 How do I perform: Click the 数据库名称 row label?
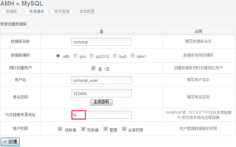coord(20,41)
